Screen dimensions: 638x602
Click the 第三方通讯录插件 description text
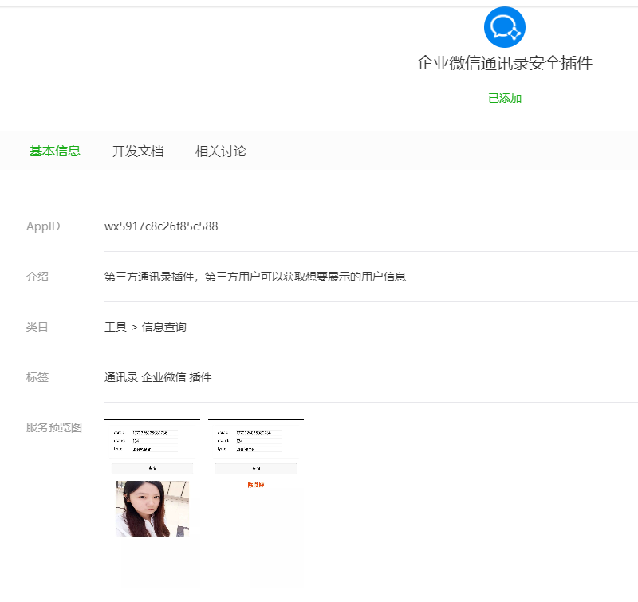[255, 277]
